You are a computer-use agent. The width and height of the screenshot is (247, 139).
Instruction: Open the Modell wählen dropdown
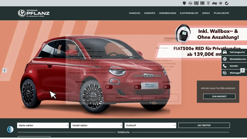pyautogui.click(x=96, y=125)
